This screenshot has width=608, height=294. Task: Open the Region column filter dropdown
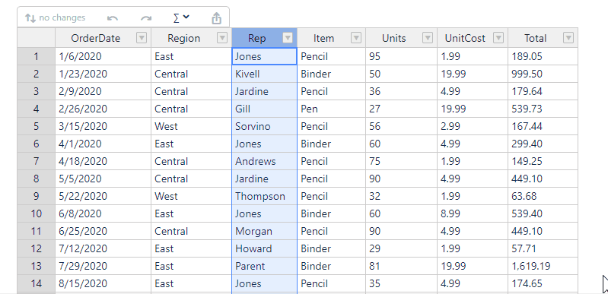tap(222, 37)
